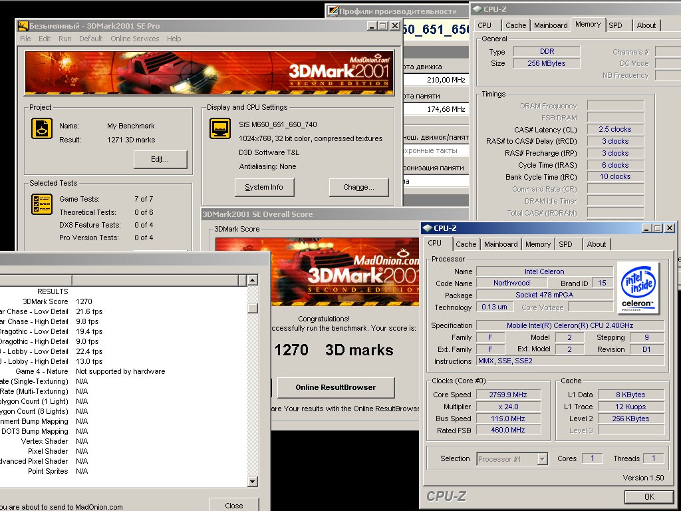Switch to About tab in front CPU-Z
Screen dimensions: 681x511
pyautogui.click(x=597, y=244)
